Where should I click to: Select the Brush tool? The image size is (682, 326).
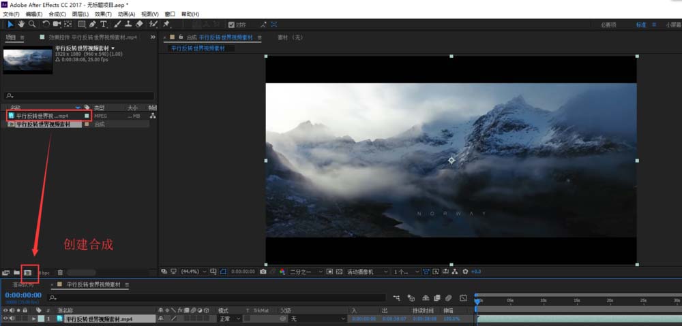click(x=117, y=25)
